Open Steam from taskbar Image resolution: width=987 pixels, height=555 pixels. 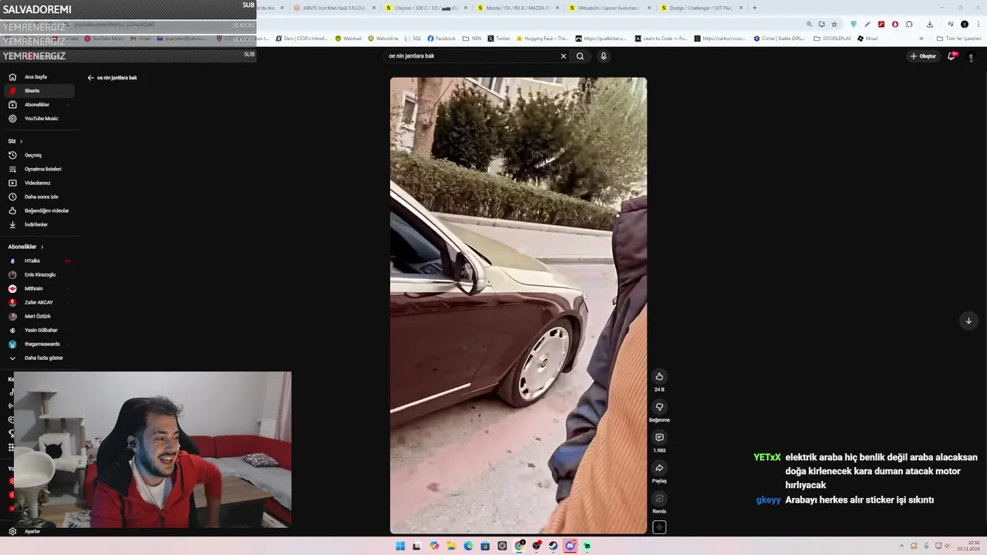click(x=553, y=546)
